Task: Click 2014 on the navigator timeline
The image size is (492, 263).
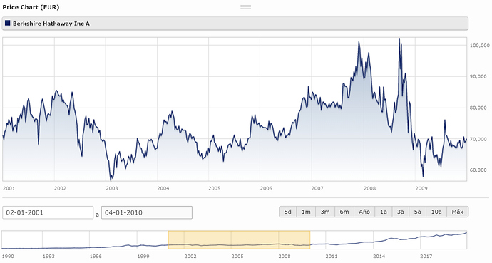Action: click(x=379, y=256)
